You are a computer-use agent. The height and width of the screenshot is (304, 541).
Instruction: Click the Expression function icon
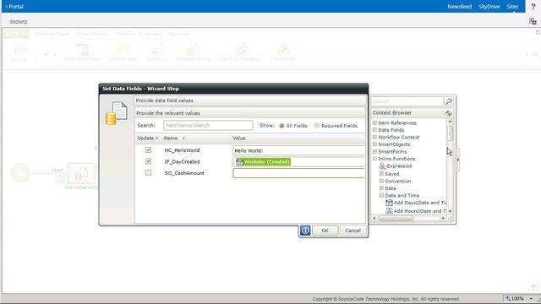coord(382,166)
